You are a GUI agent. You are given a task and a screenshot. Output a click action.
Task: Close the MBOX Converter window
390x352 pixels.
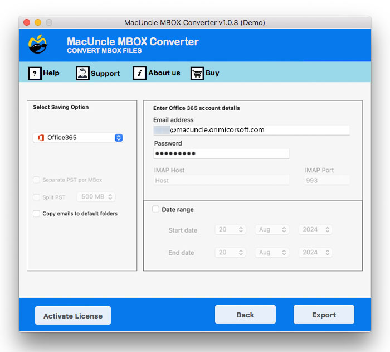27,22
